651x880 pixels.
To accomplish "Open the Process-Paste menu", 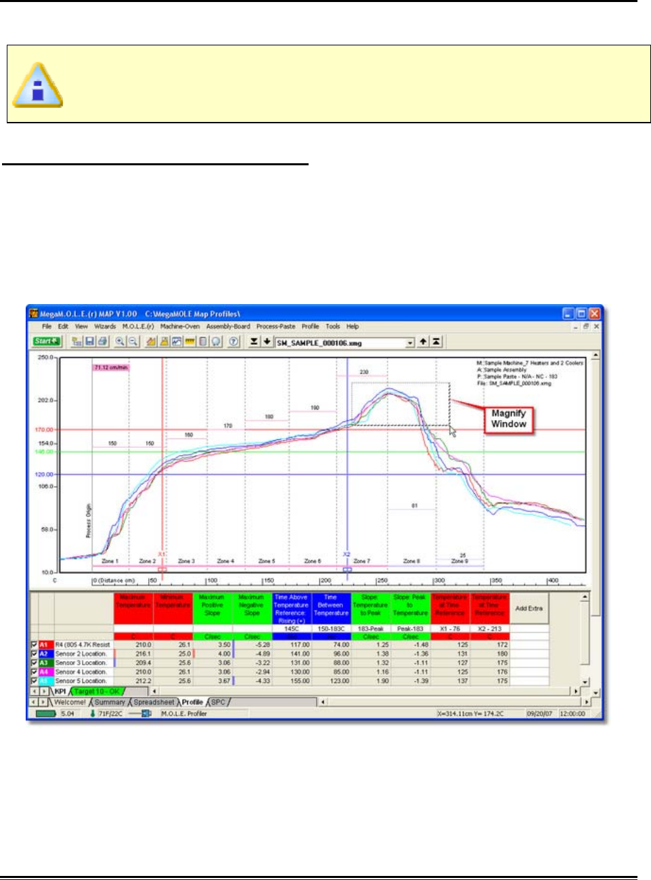I will 275,327.
